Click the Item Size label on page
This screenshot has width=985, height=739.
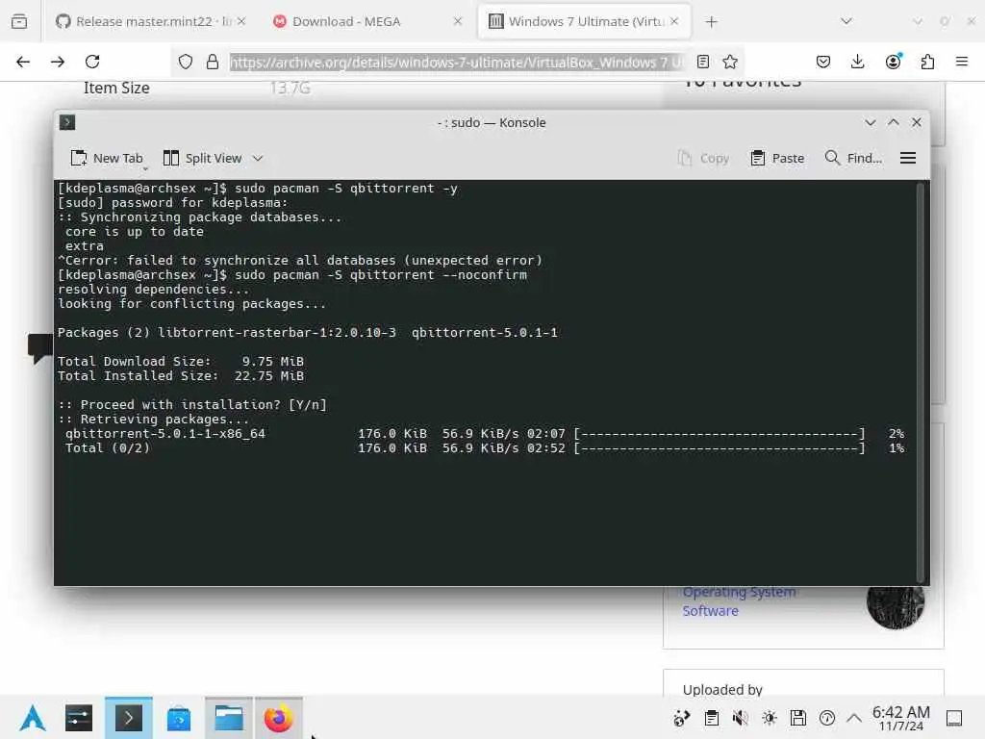point(116,88)
